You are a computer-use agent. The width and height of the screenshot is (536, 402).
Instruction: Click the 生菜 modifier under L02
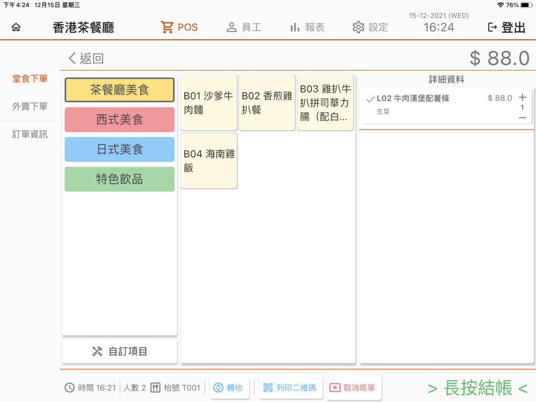[x=383, y=111]
